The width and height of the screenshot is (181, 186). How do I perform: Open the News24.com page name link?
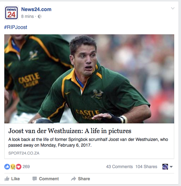click(36, 9)
